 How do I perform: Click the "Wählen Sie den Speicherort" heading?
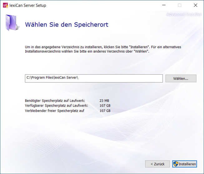tap(67, 24)
